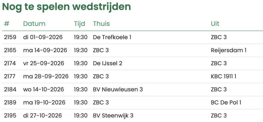Screen dimensions: 263x122
Task: Select match number 2174
Action: tap(10, 63)
